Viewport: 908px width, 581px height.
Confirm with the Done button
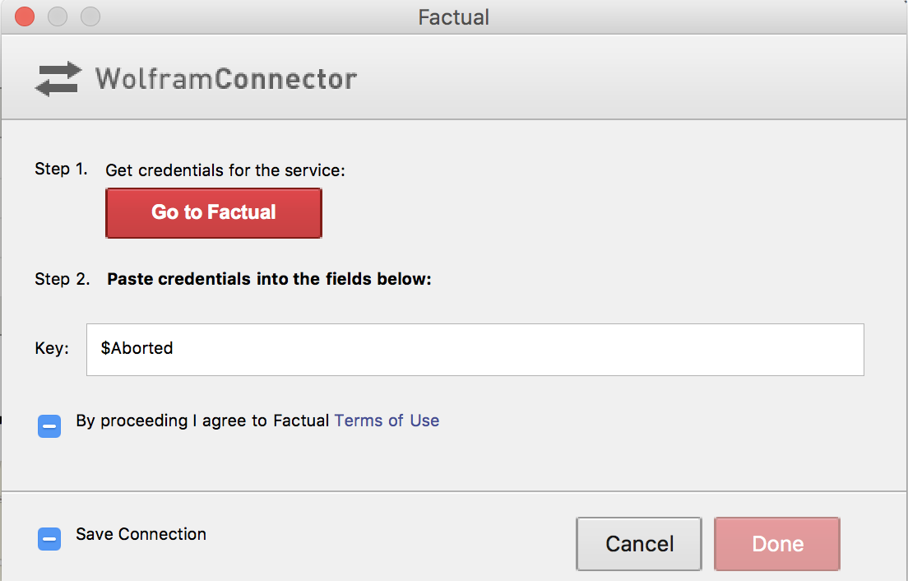click(x=777, y=544)
